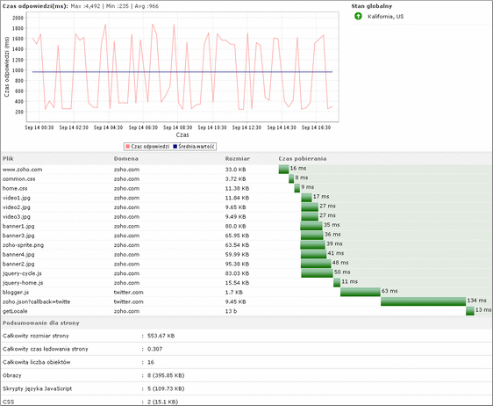The width and height of the screenshot is (493, 406).
Task: Click the twitter.com domain for blogger.js
Action: point(128,293)
